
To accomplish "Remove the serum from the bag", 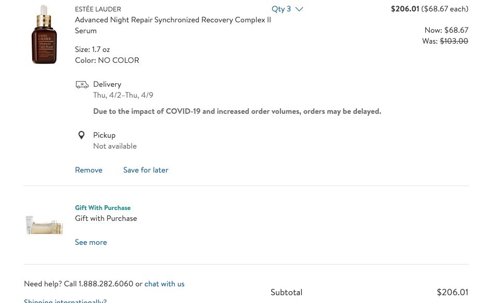I will [x=88, y=170].
